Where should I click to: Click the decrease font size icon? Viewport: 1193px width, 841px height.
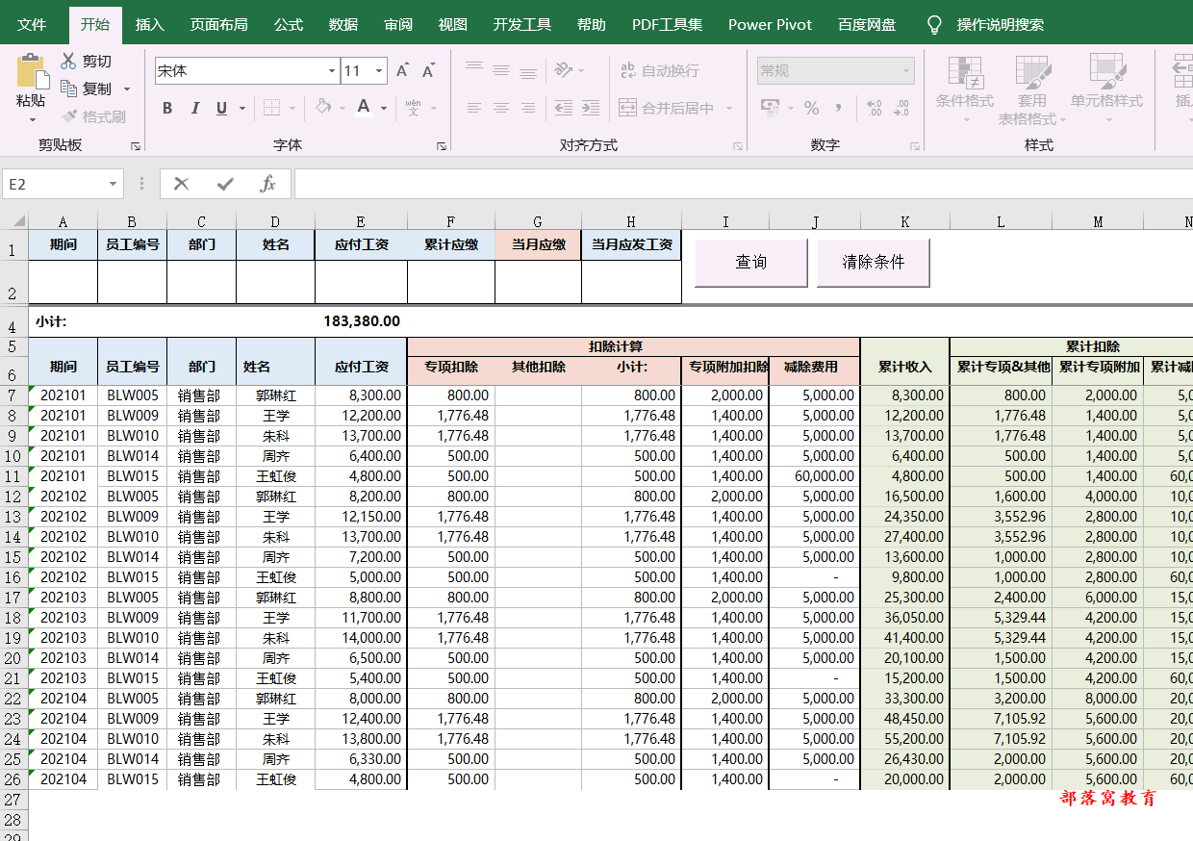(429, 70)
